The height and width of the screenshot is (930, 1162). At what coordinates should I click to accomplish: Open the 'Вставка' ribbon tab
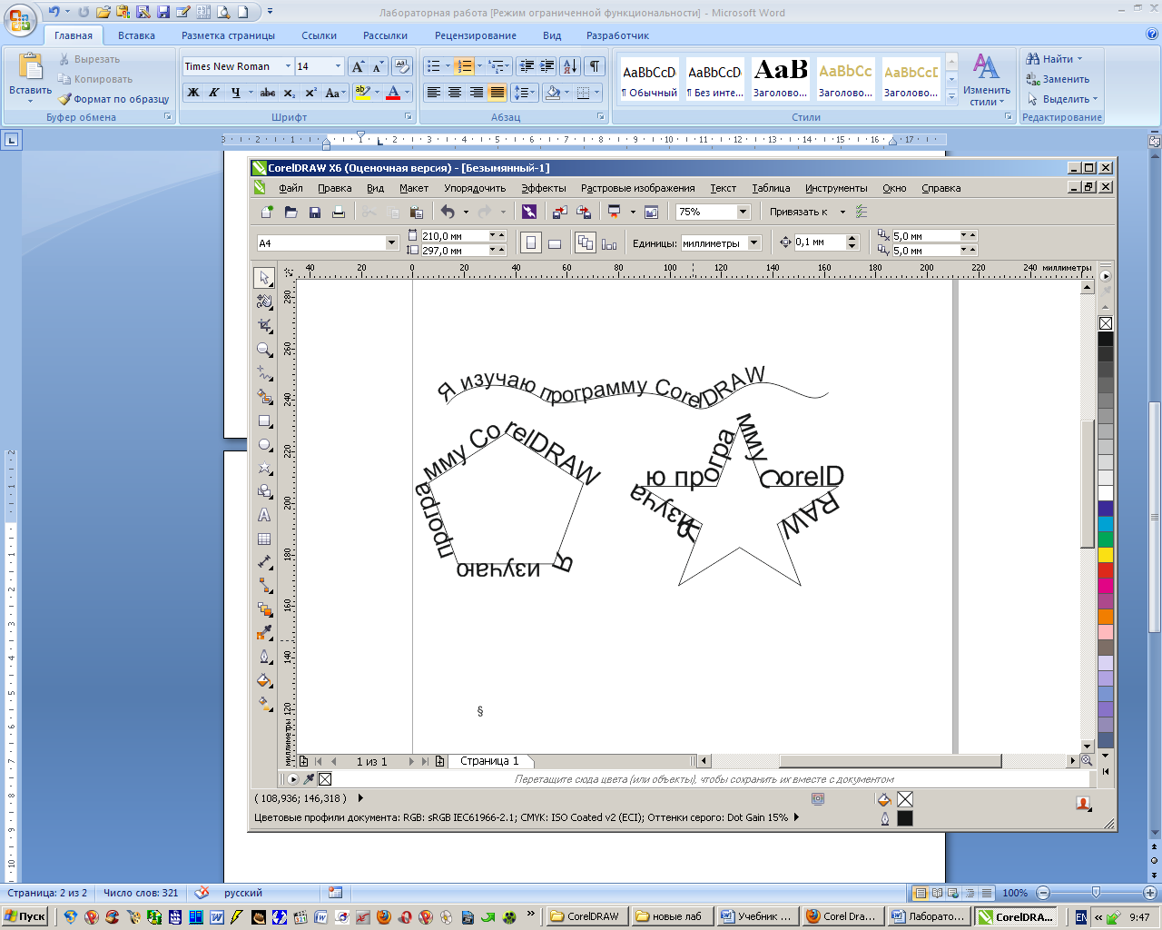tap(136, 35)
